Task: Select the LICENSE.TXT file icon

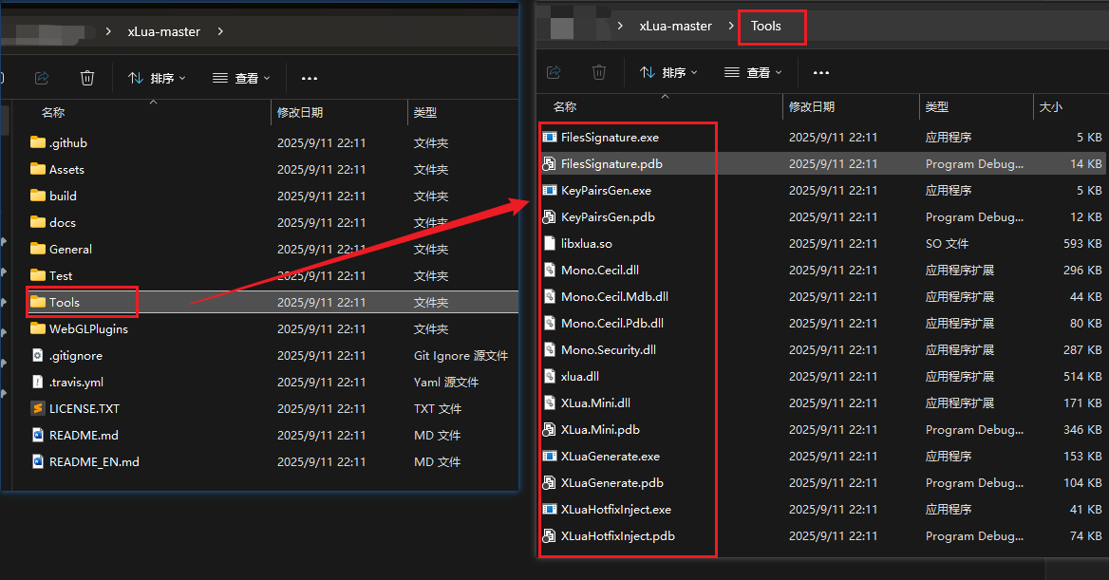Action: coord(38,408)
